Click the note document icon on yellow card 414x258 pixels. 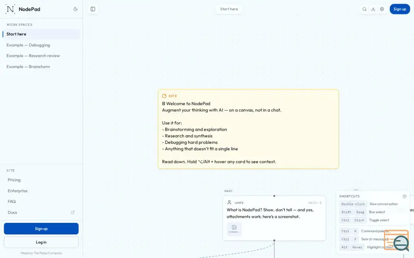(x=164, y=96)
